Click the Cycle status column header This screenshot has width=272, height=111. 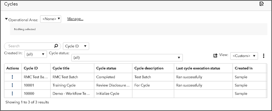pos(106,68)
